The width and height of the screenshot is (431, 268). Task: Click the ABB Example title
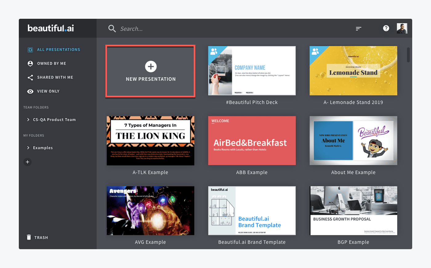(252, 172)
